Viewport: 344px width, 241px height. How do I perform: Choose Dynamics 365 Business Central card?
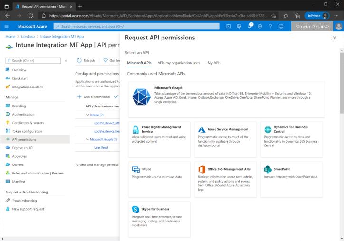pos(292,140)
